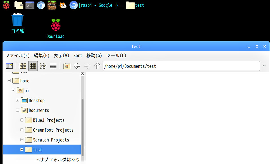This screenshot has width=270, height=164.
Task: Maximize the test window
Action: 257,46
